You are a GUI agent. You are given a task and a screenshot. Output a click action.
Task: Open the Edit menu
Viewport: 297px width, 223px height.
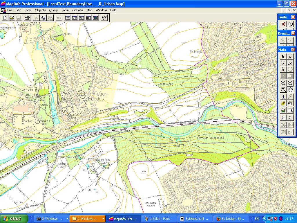point(18,10)
